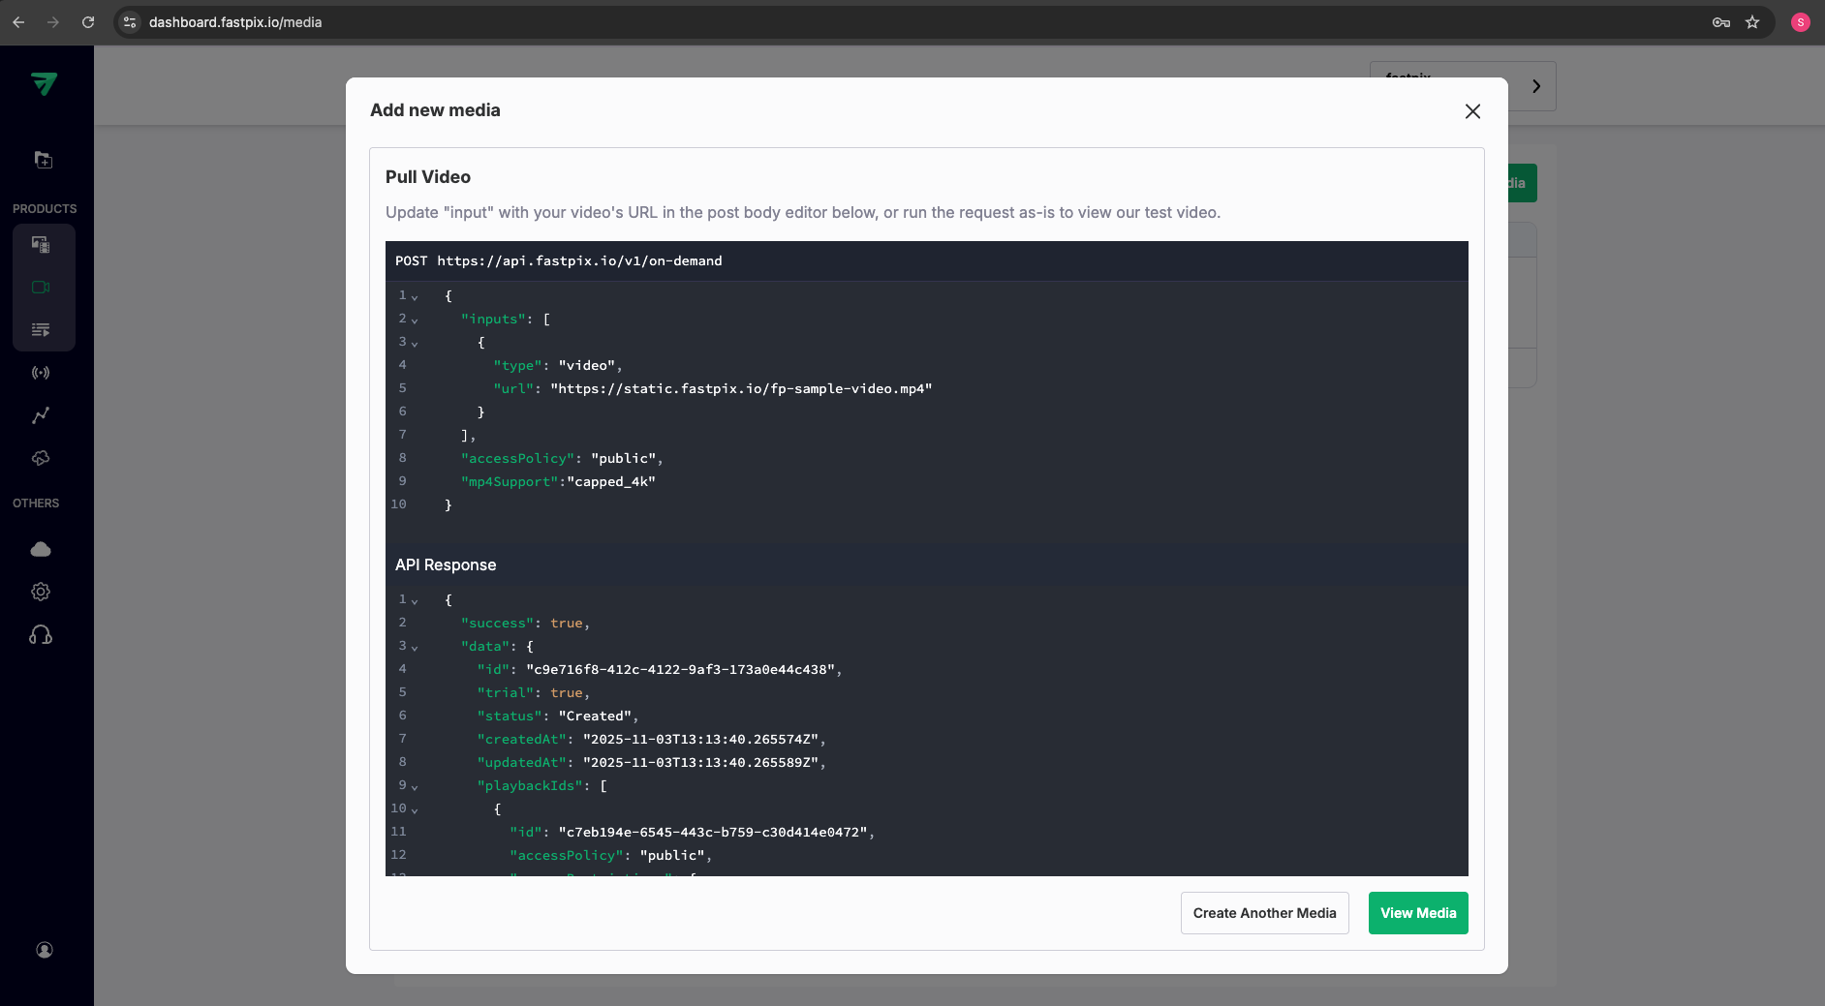Click the FastPix logo in sidebar

44,84
